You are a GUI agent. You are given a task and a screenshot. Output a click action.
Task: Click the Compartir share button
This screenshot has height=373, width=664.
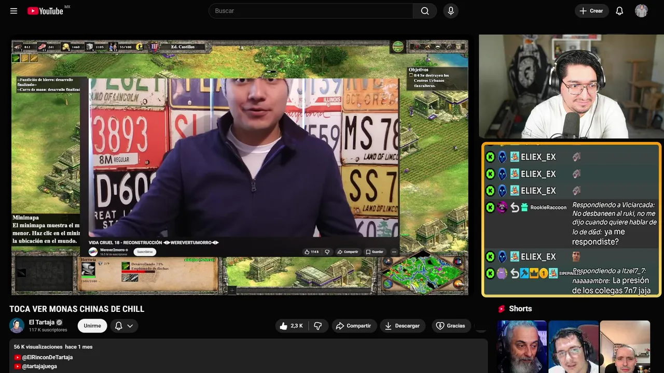354,326
